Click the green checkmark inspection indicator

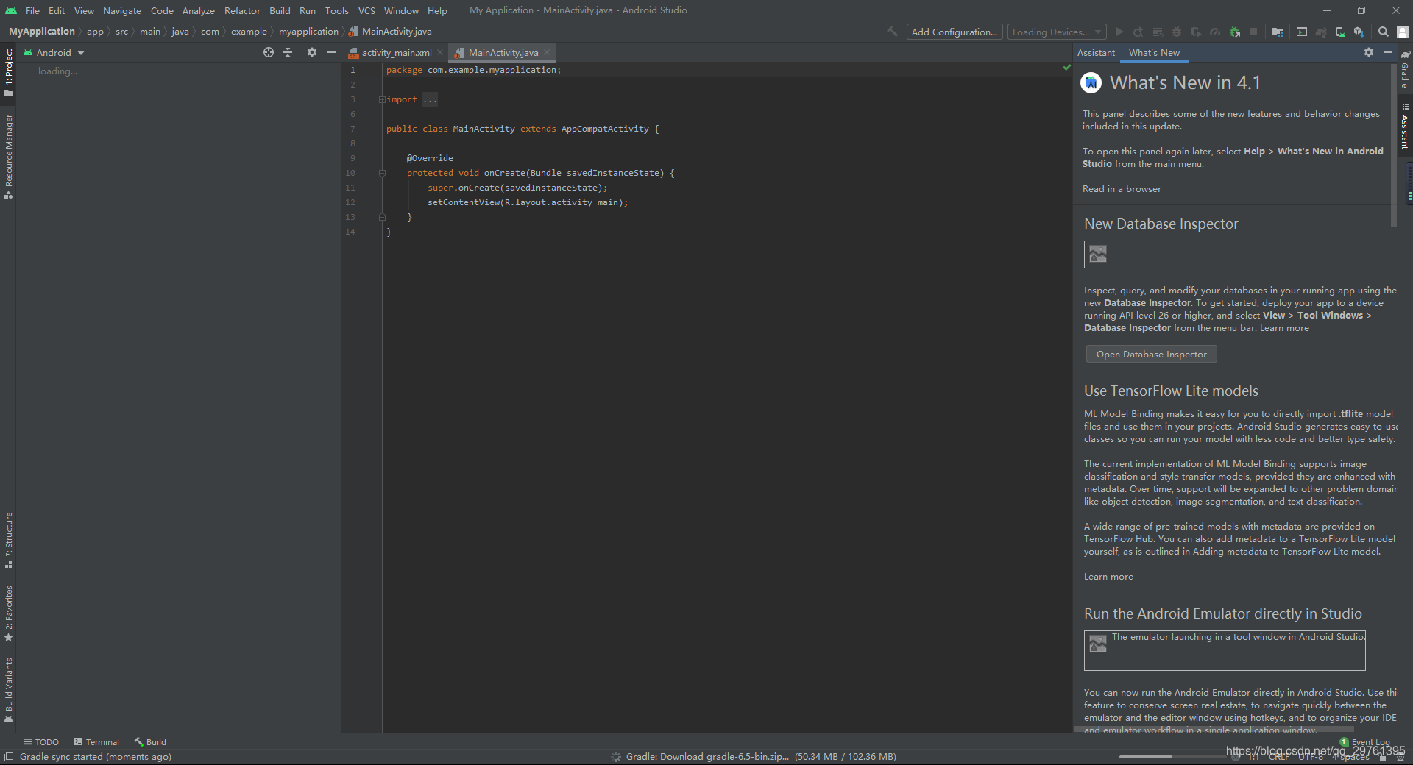coord(1066,68)
